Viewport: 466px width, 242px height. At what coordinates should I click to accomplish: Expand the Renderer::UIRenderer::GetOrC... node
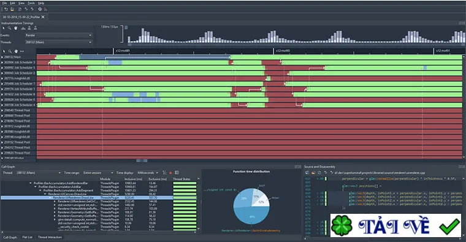[55, 202]
